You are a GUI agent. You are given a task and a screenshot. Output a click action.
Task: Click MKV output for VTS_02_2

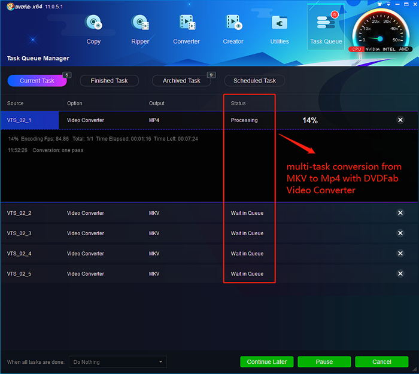[154, 213]
